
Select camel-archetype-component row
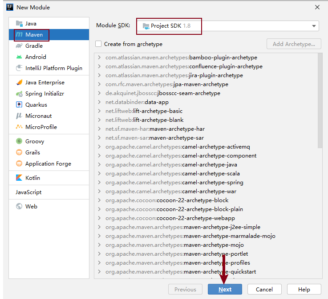coord(206,155)
